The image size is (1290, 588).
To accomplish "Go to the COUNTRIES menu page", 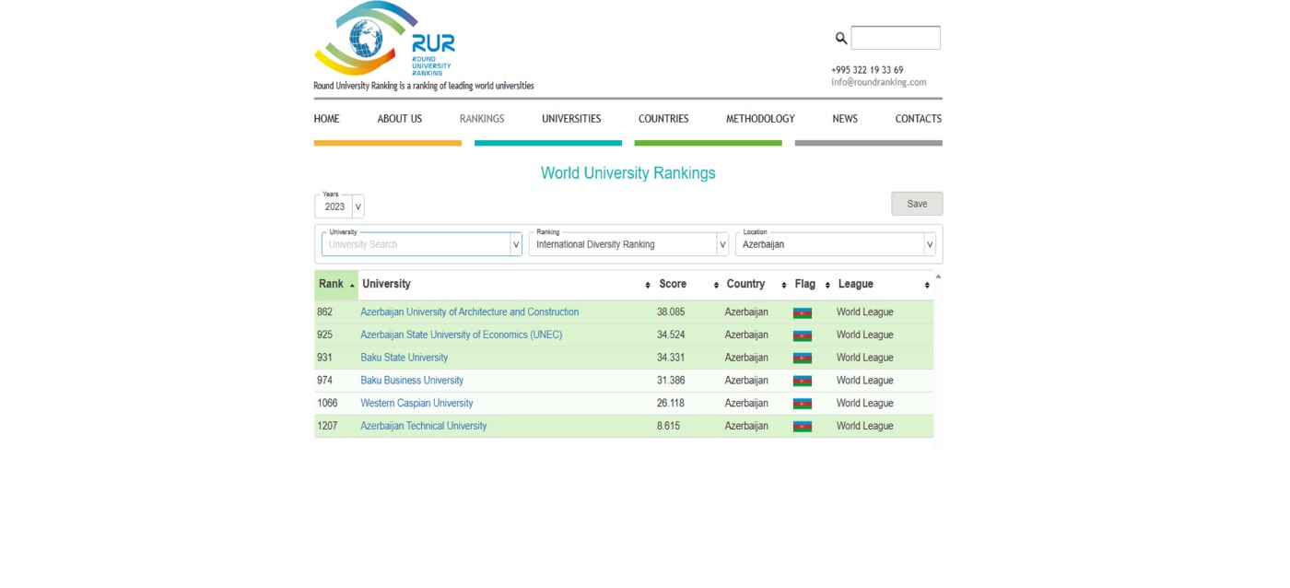I will (x=663, y=119).
